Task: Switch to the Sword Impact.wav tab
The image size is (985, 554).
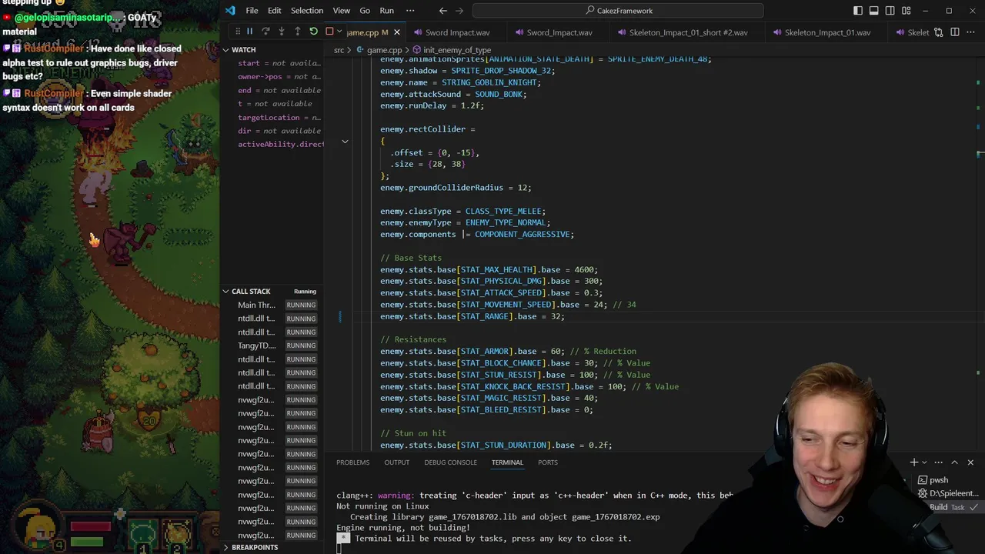Action: click(458, 32)
